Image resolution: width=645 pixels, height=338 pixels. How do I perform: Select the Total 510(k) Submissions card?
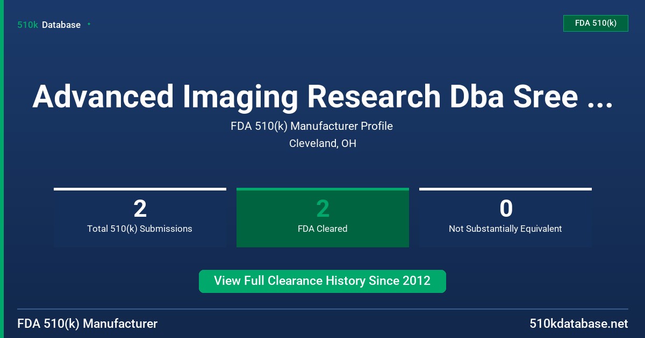(x=140, y=217)
